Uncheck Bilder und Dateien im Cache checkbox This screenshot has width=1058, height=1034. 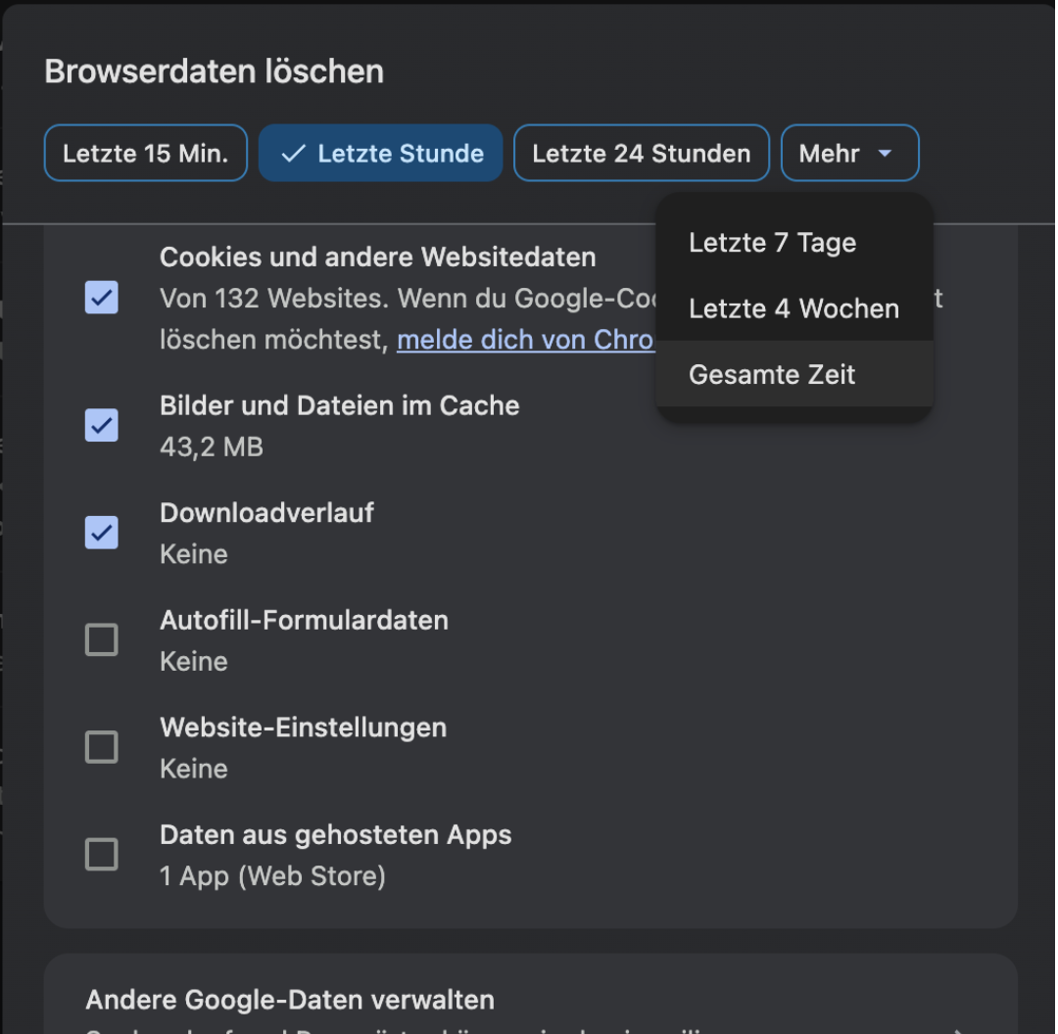click(x=102, y=425)
